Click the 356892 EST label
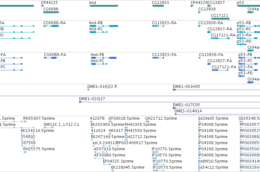 (x=28, y=137)
